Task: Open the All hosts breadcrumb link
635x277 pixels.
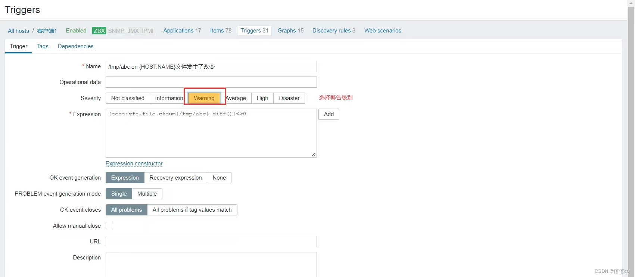Action: click(x=18, y=31)
